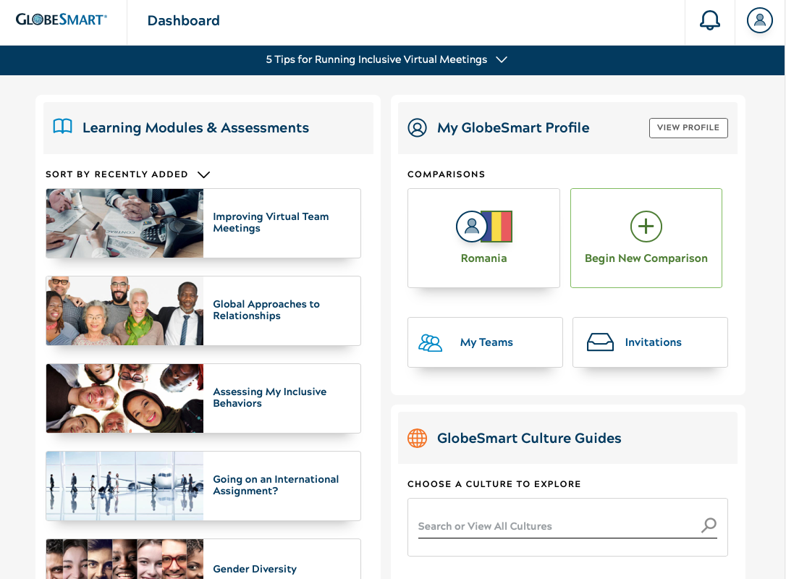The width and height of the screenshot is (786, 579).
Task: Click the 5 Tips for Running Inclusive Virtual Meetings text
Action: point(376,59)
